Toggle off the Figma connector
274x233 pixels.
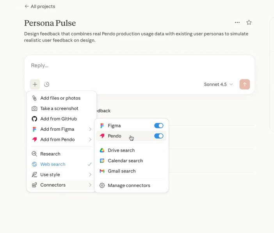(158, 125)
